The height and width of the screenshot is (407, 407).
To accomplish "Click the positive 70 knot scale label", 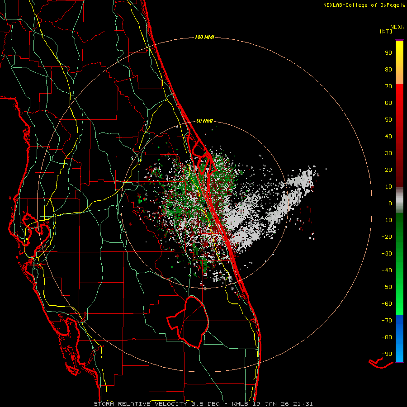I will click(388, 86).
